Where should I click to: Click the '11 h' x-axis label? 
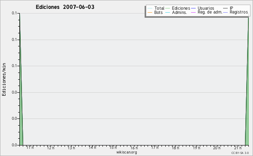click(x=30, y=148)
